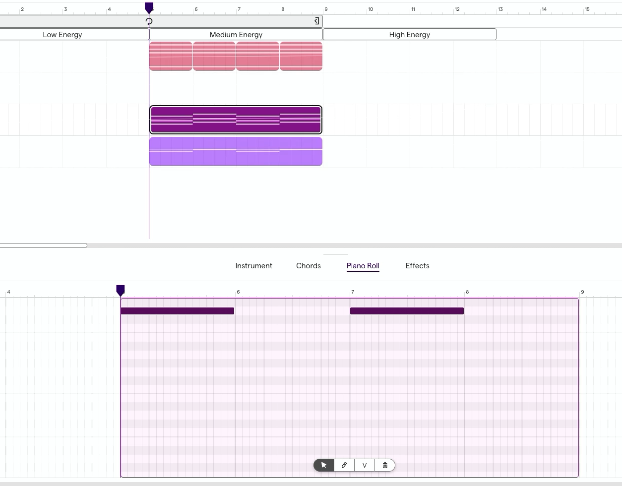Select the second note starting at bar 7
Image resolution: width=622 pixels, height=486 pixels.
click(x=407, y=311)
